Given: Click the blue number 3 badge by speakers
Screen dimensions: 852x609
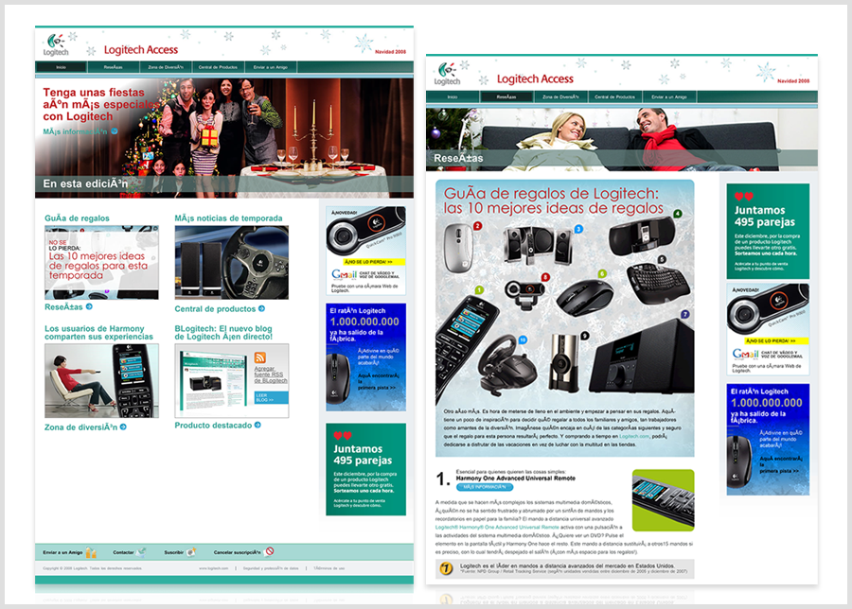Looking at the screenshot, I should [578, 229].
